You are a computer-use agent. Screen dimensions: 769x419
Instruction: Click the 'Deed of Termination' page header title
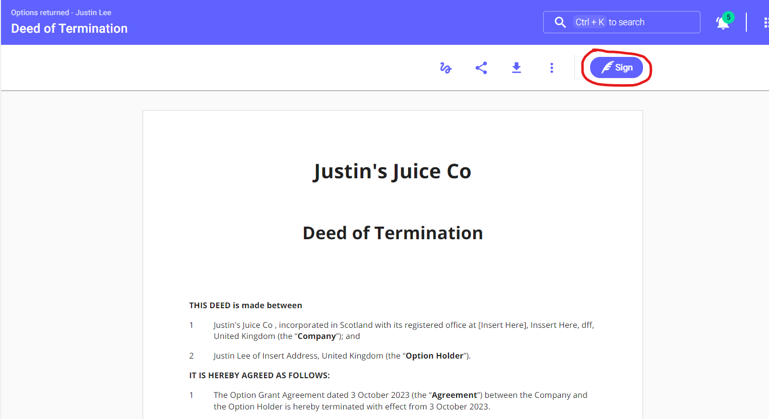(x=70, y=29)
